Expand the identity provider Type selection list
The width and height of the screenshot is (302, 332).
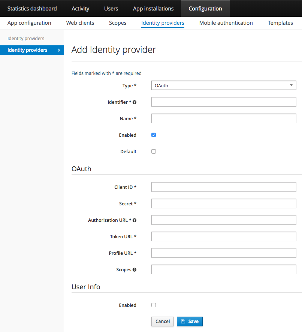(x=223, y=85)
